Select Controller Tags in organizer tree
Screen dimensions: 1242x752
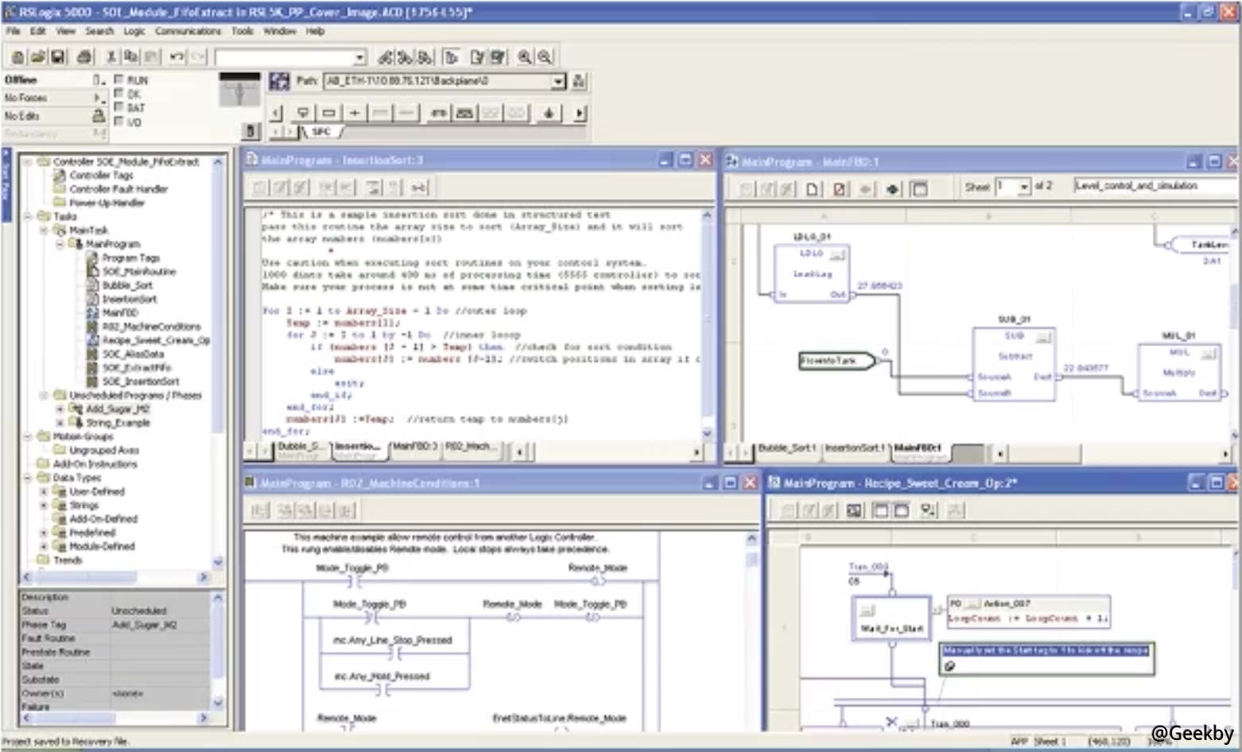(101, 175)
